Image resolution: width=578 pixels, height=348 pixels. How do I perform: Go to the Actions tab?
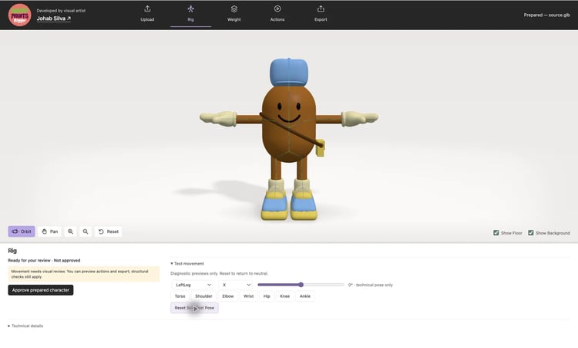point(277,14)
